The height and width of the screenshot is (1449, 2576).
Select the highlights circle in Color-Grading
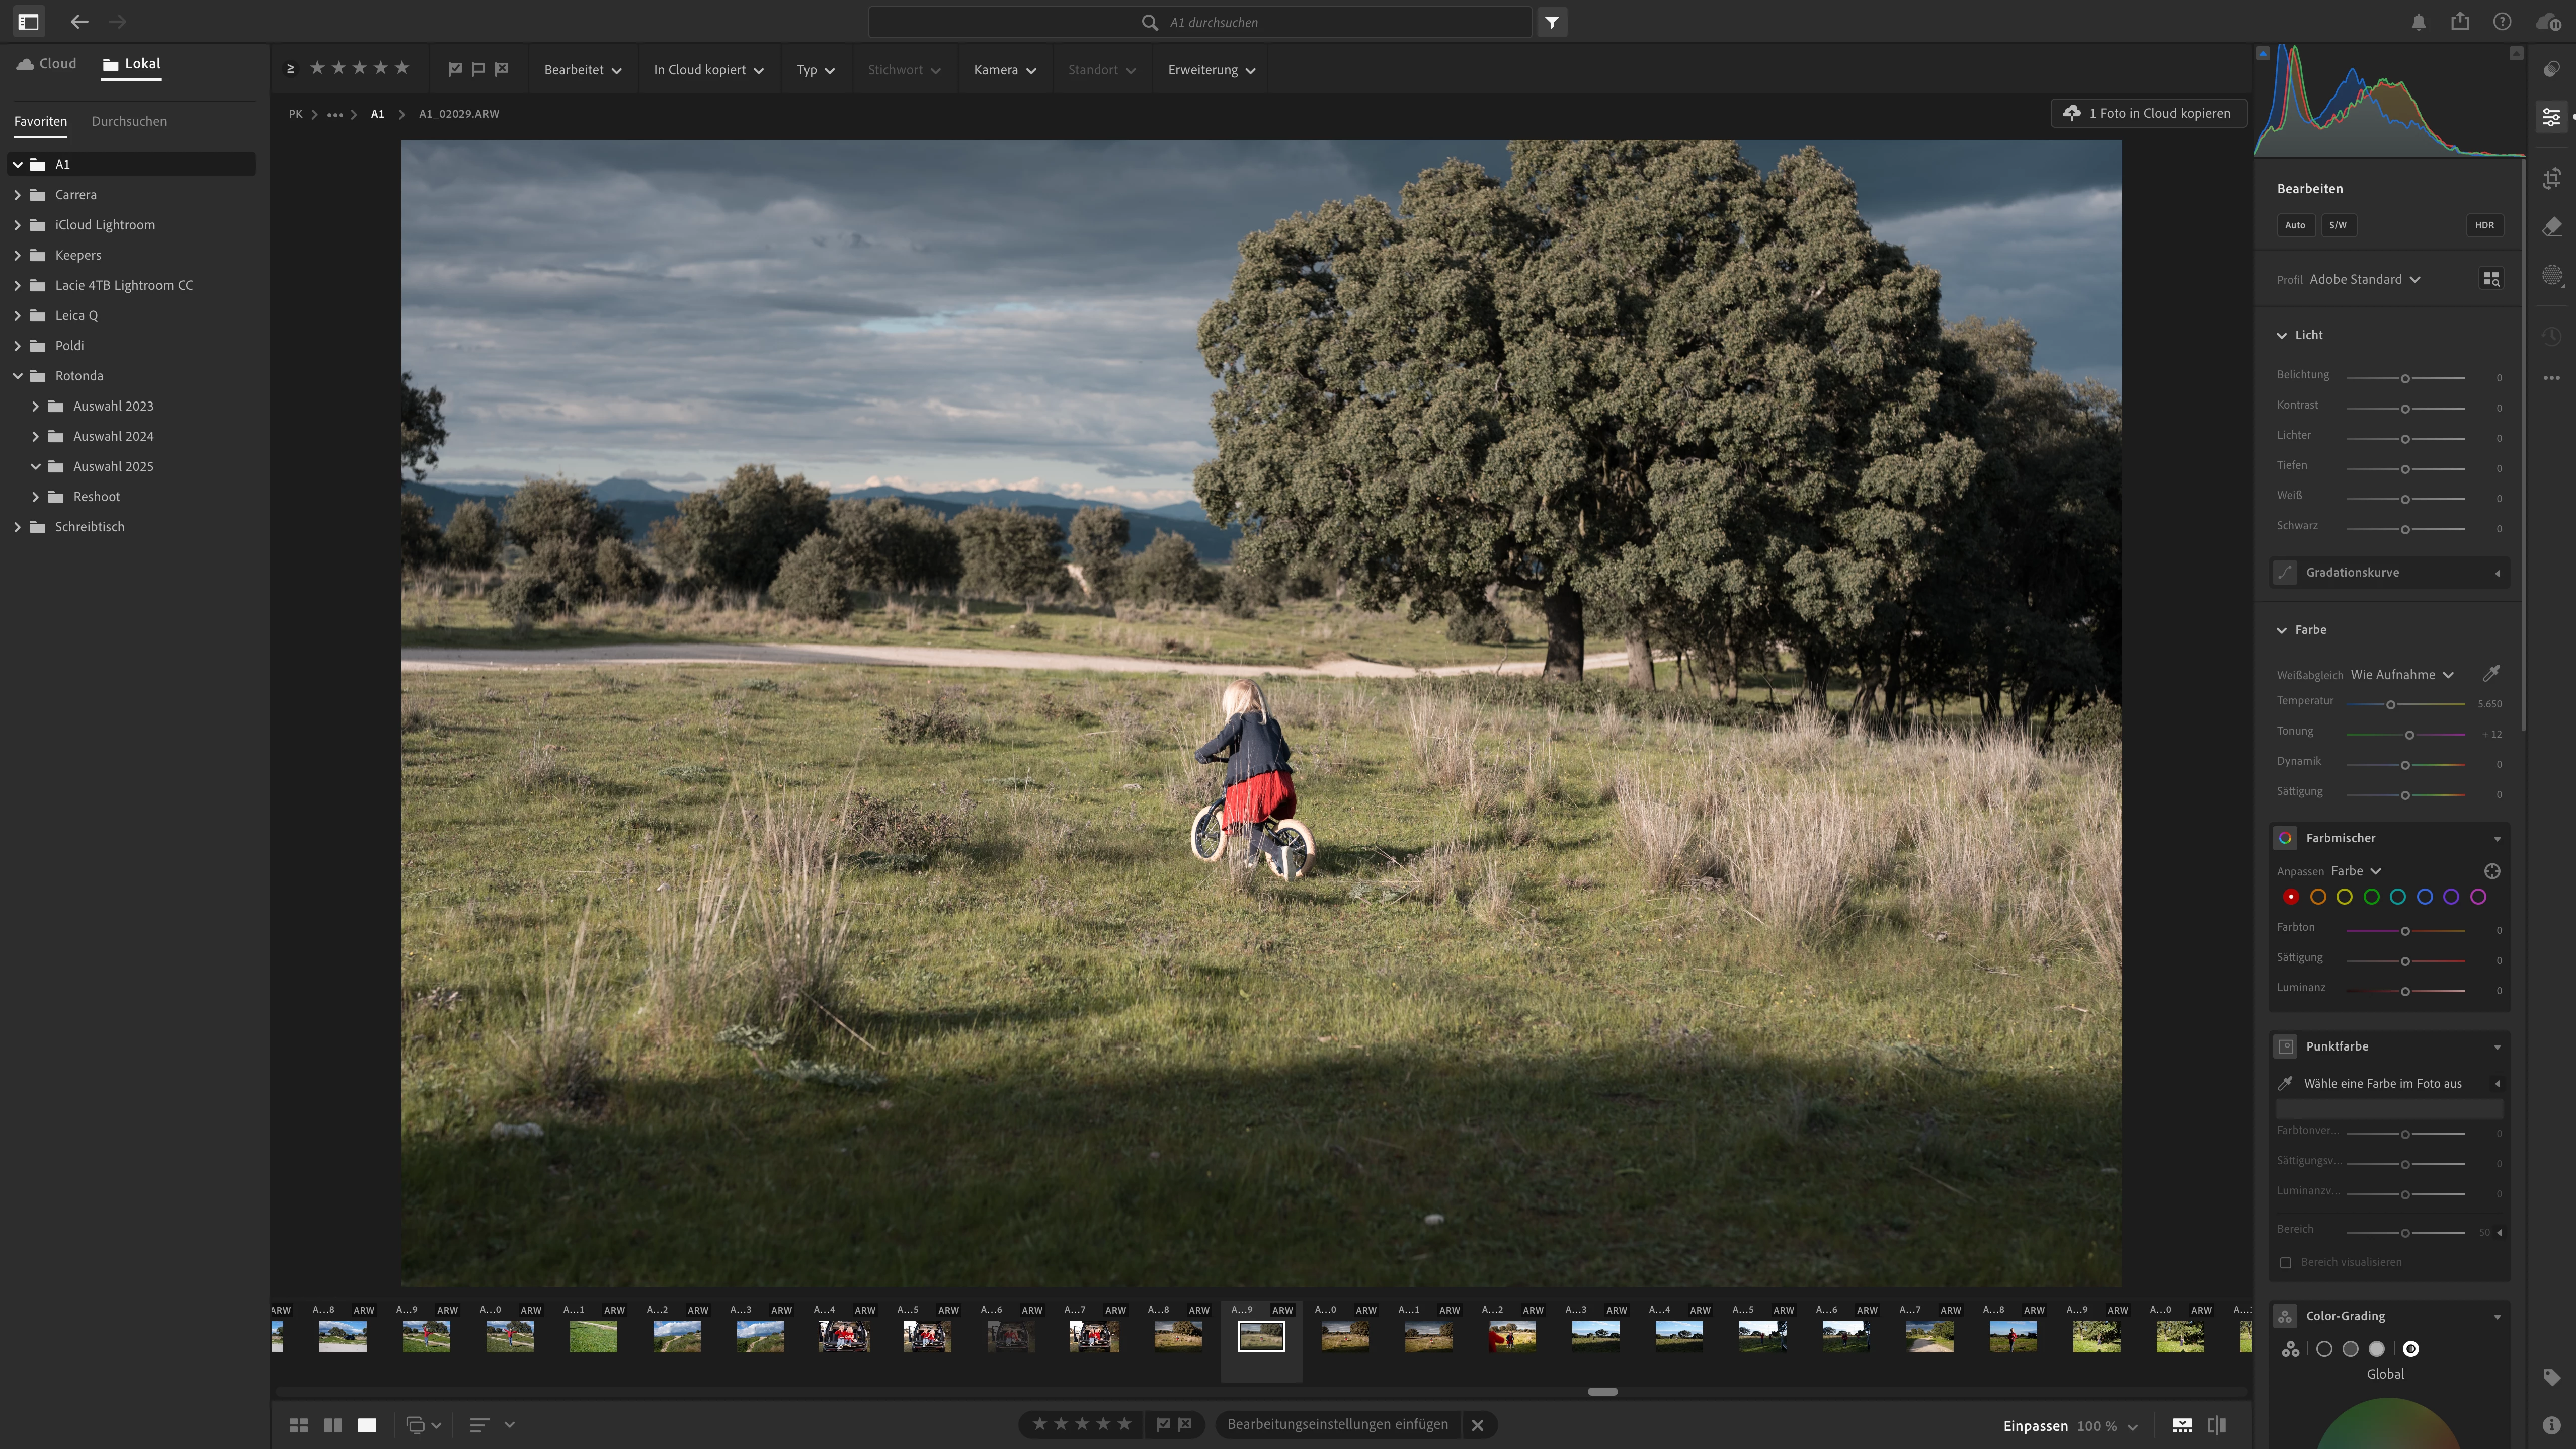click(x=2377, y=1349)
